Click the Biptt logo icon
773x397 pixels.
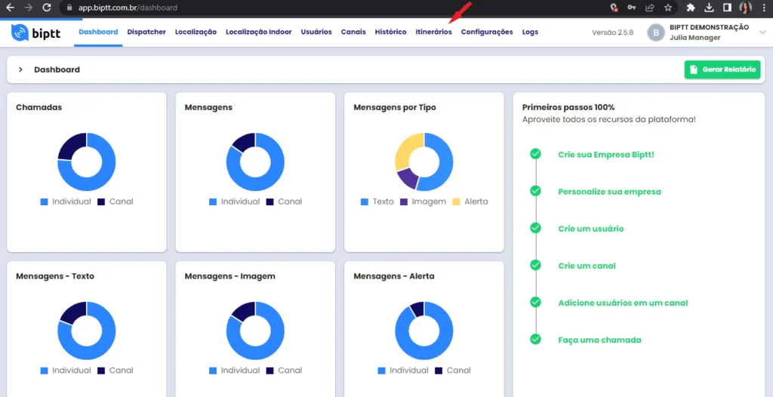[x=20, y=32]
